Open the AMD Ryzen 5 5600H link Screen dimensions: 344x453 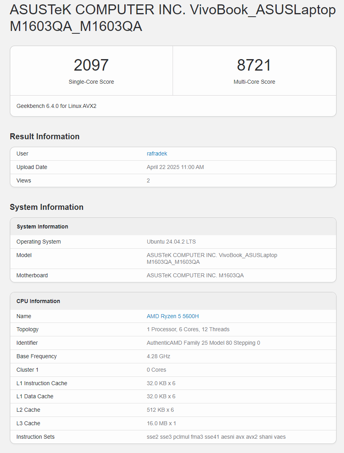tap(173, 317)
